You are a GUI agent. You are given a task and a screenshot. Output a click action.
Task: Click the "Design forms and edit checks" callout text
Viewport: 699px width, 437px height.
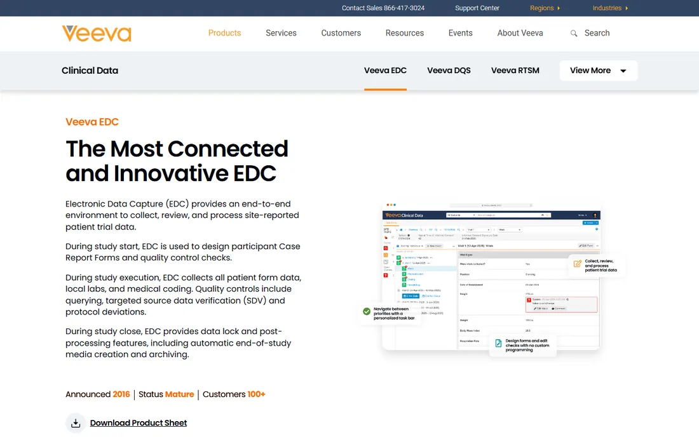click(x=527, y=346)
